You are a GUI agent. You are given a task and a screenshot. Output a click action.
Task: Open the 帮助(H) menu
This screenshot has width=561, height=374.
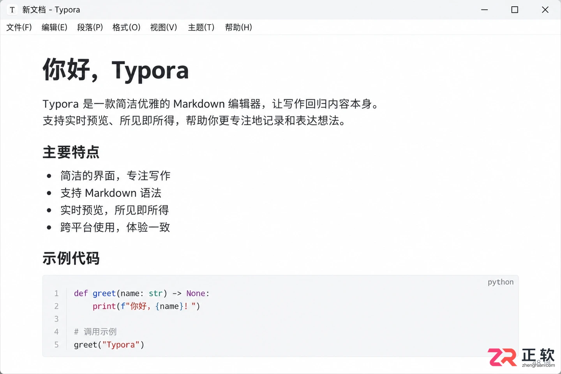pos(238,27)
